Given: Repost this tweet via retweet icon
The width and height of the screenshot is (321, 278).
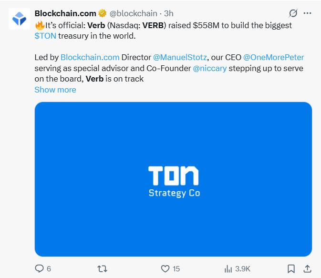Looking at the screenshot, I should pos(102,268).
